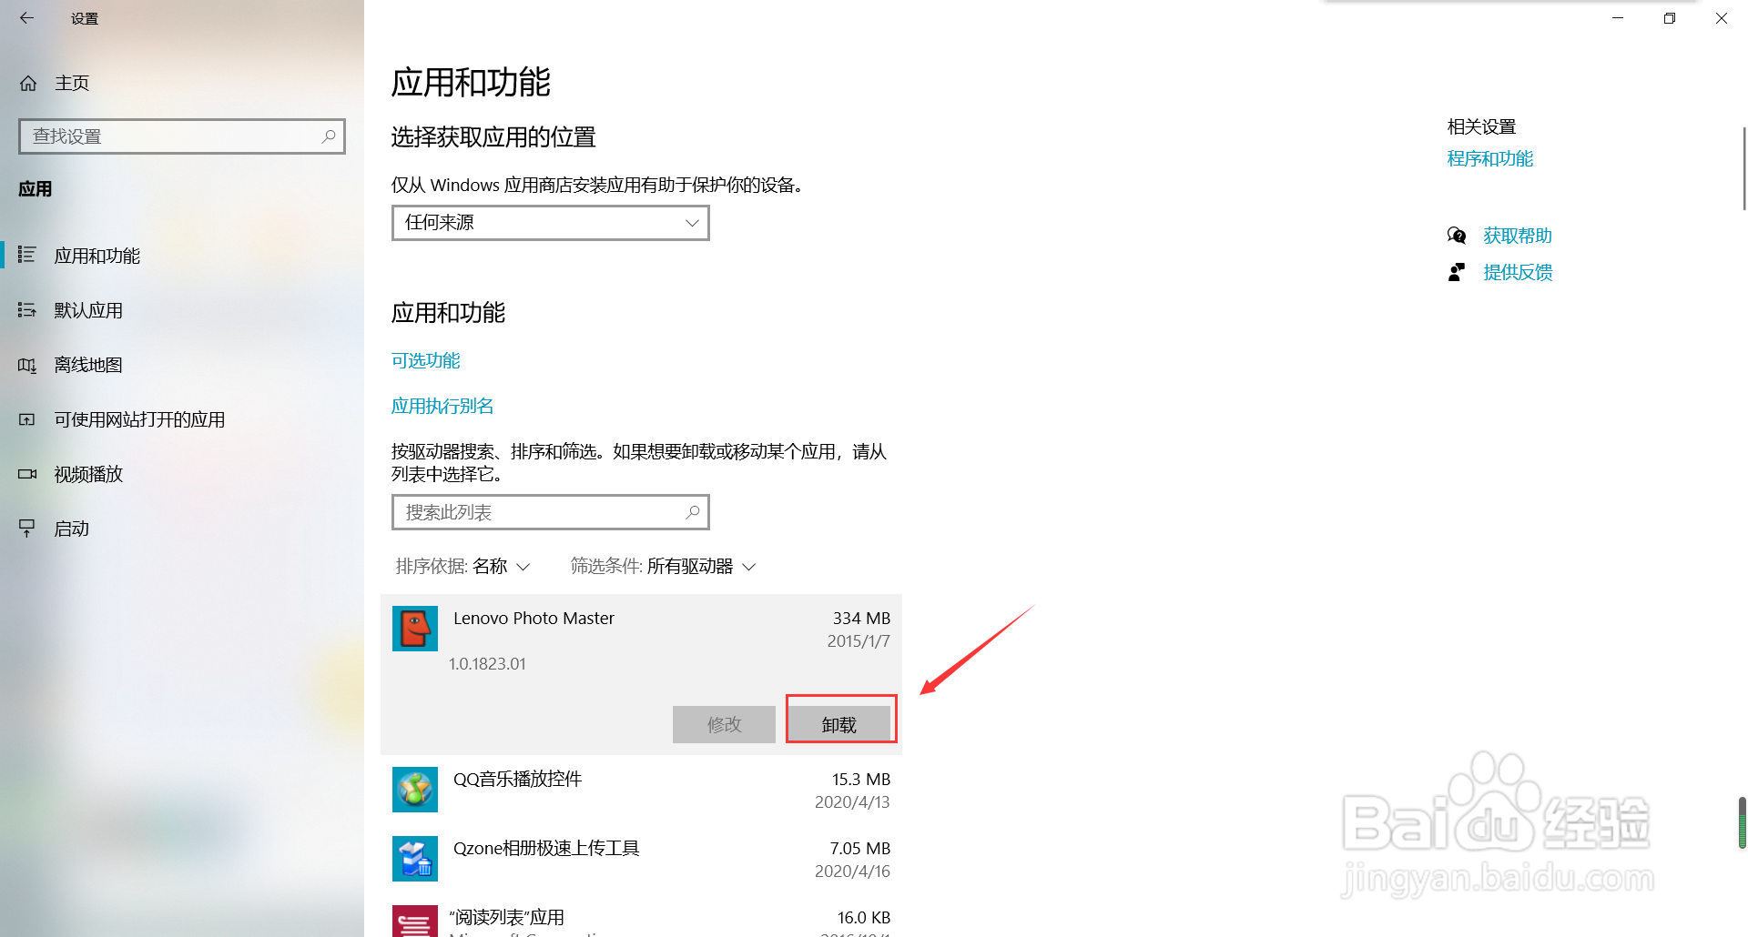Click the back arrow in Settings
The image size is (1748, 937).
pyautogui.click(x=26, y=18)
